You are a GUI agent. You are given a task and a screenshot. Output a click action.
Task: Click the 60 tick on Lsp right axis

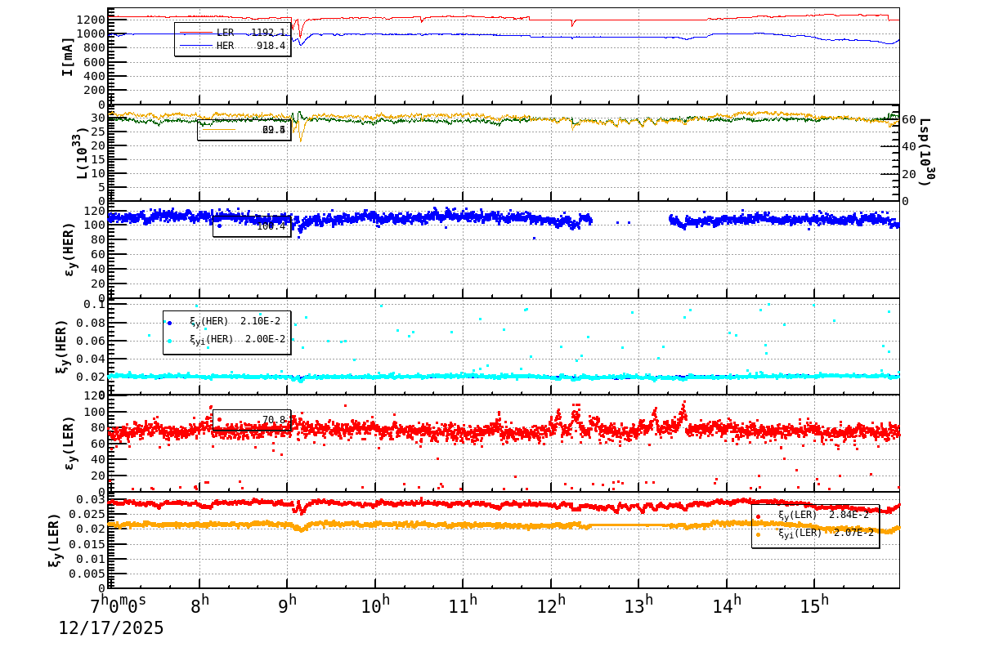[x=909, y=118]
